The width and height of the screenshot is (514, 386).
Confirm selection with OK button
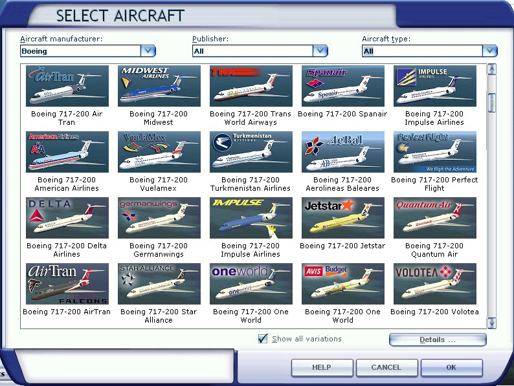[x=451, y=367]
